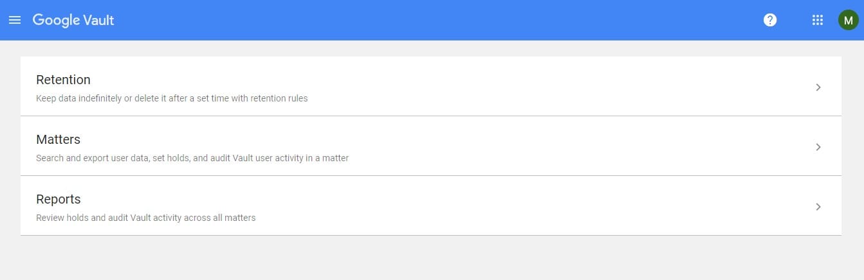Click the gray background below the Reports card

[431, 258]
